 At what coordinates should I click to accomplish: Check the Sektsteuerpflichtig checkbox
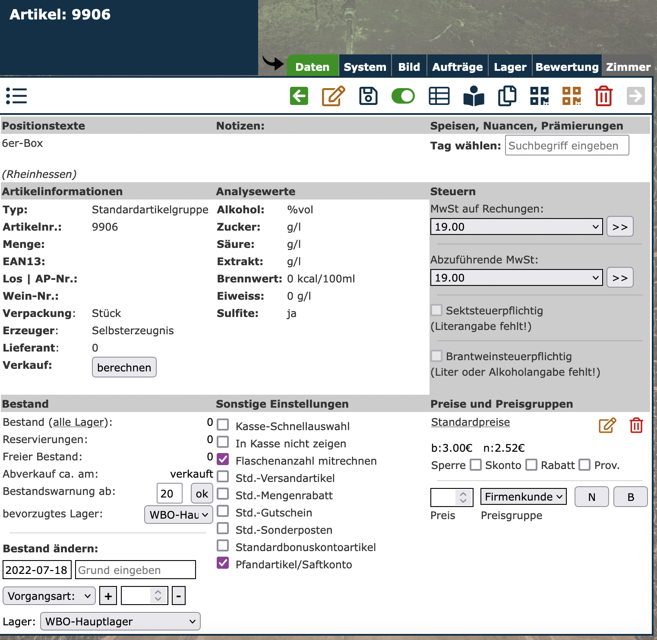pos(436,310)
